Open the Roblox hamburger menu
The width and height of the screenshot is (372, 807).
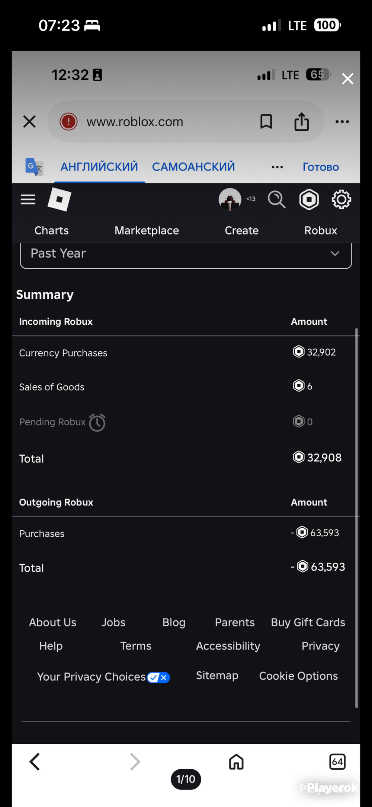point(28,200)
